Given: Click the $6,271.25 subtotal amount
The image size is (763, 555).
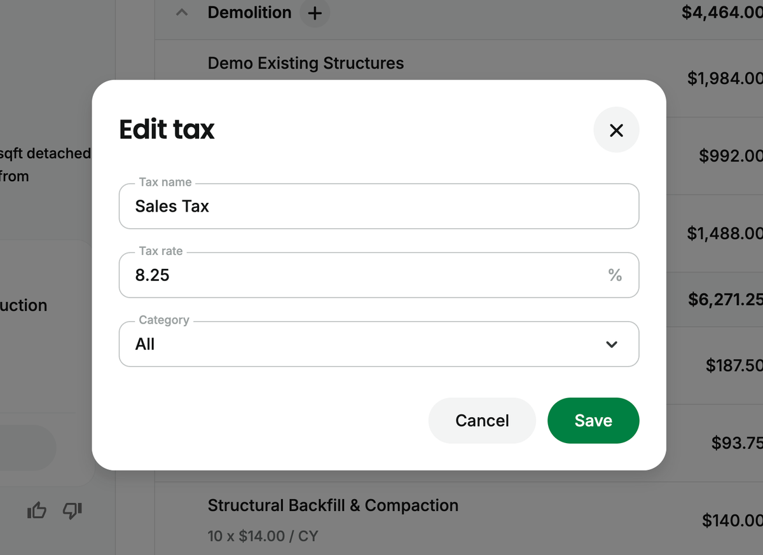Looking at the screenshot, I should [x=725, y=299].
